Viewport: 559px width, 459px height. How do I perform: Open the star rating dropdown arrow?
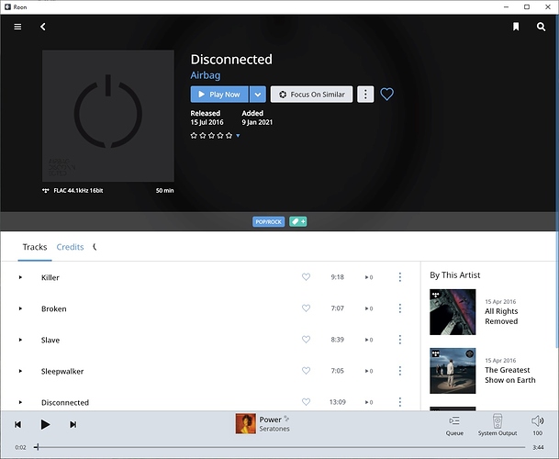[x=238, y=136]
